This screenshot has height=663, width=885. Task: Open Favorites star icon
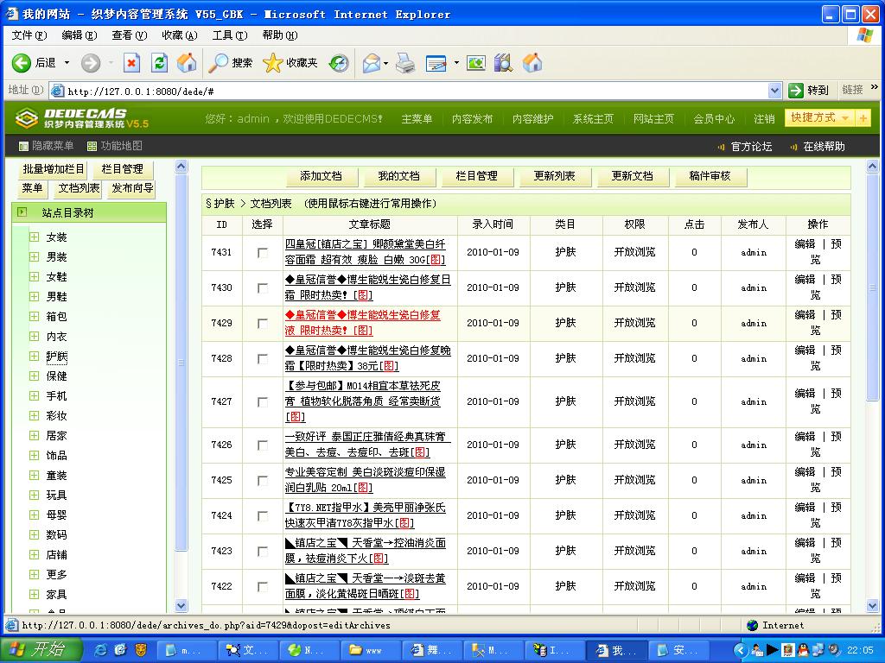point(272,62)
